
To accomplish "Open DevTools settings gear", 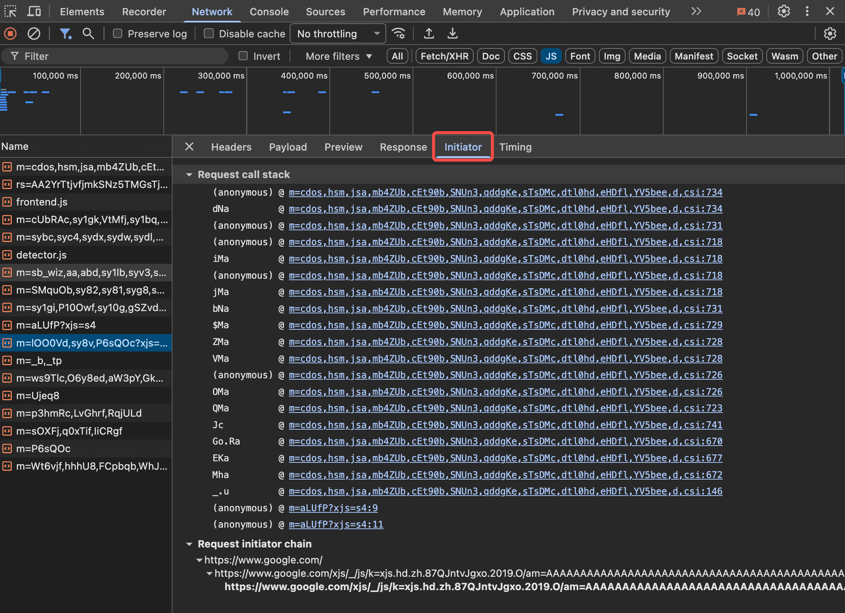I will [x=784, y=11].
